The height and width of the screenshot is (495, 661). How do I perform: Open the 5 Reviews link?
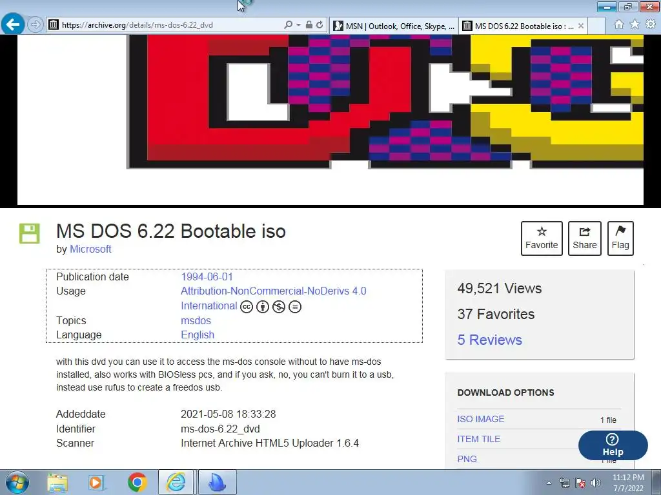489,340
